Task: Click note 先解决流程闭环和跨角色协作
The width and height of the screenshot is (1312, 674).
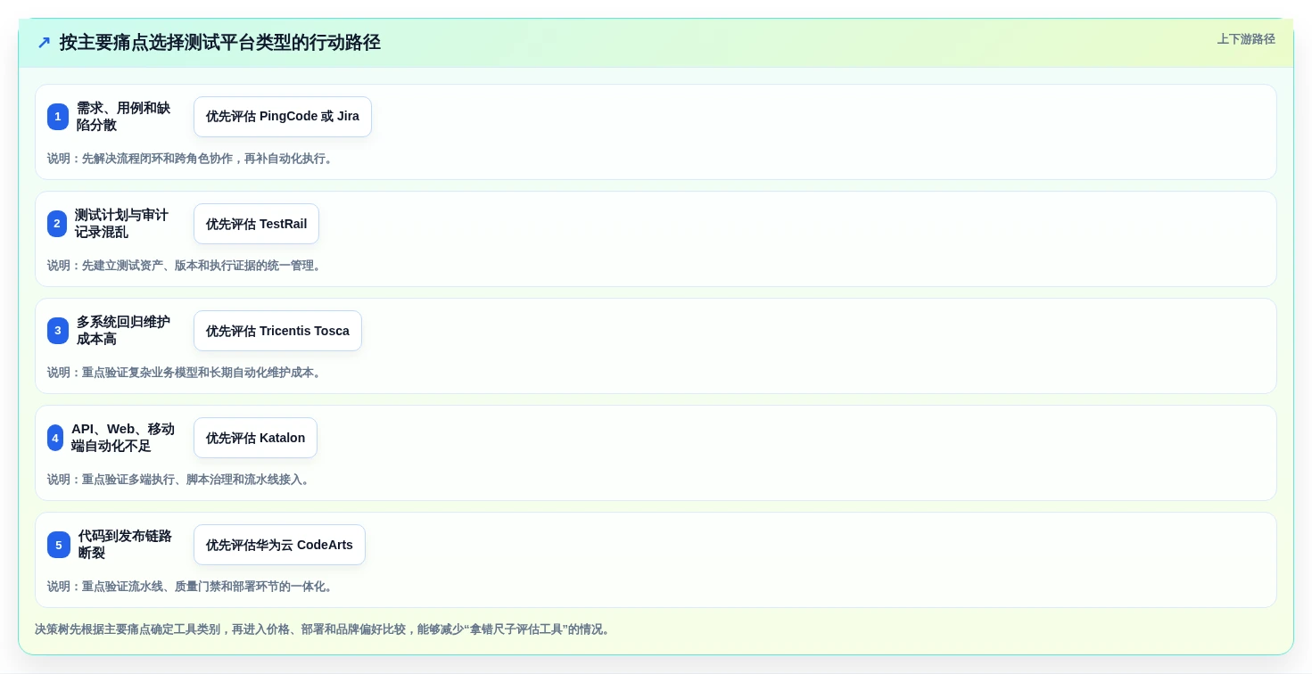Action: (192, 159)
